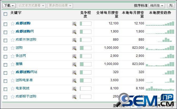Sort by 竞争程度 column header
Screen dimensions: 177x109
85,14
